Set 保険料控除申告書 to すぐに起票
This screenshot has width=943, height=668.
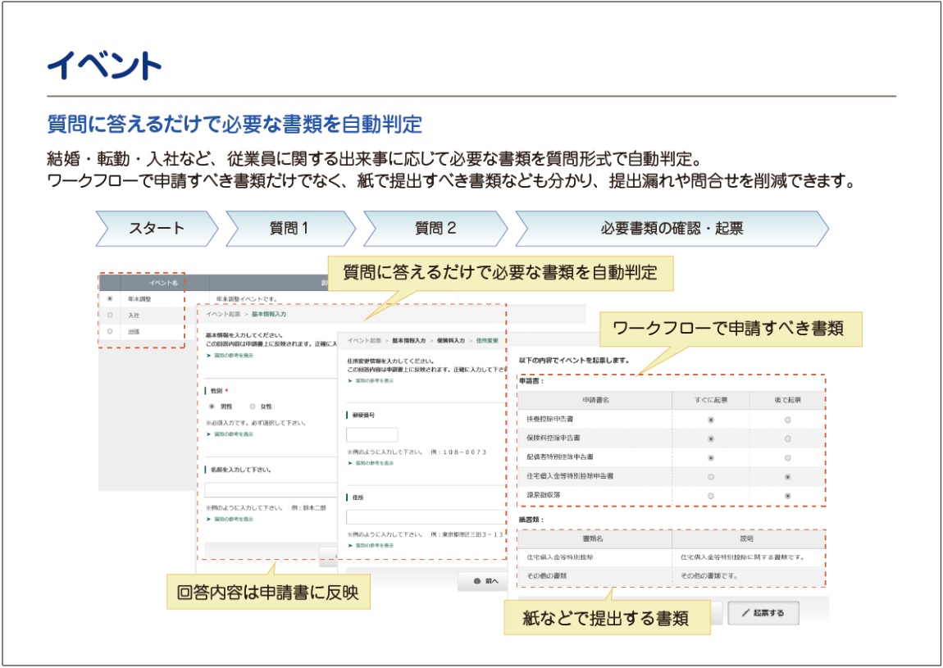click(x=710, y=439)
